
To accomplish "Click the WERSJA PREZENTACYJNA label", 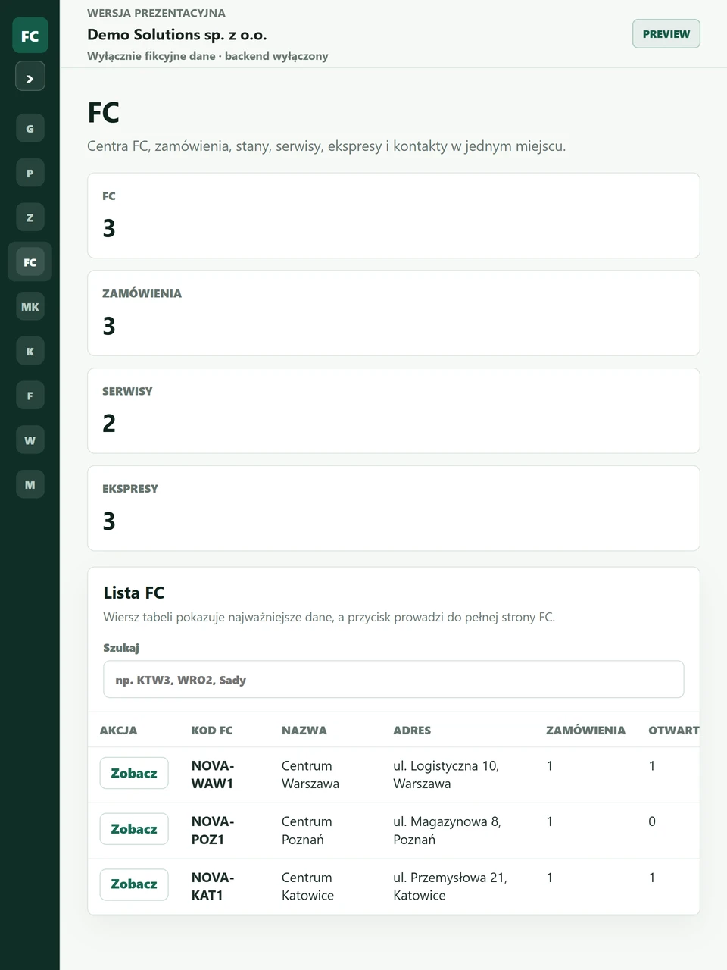I will coord(156,13).
